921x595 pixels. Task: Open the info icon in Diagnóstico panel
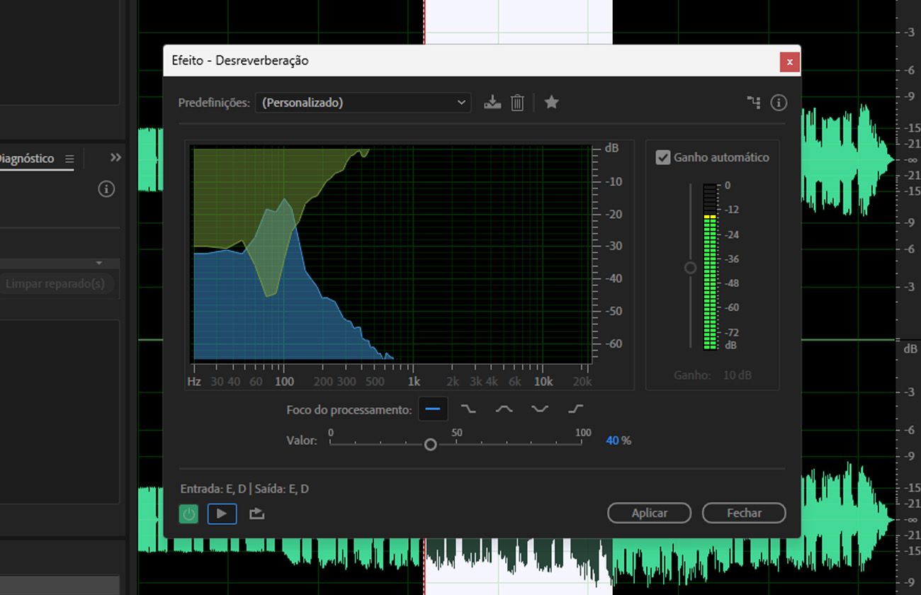pyautogui.click(x=106, y=189)
